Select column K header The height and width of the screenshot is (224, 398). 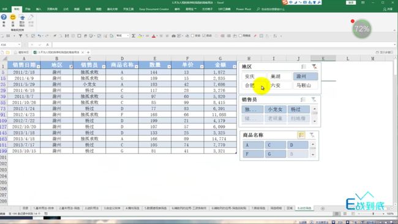point(323,58)
